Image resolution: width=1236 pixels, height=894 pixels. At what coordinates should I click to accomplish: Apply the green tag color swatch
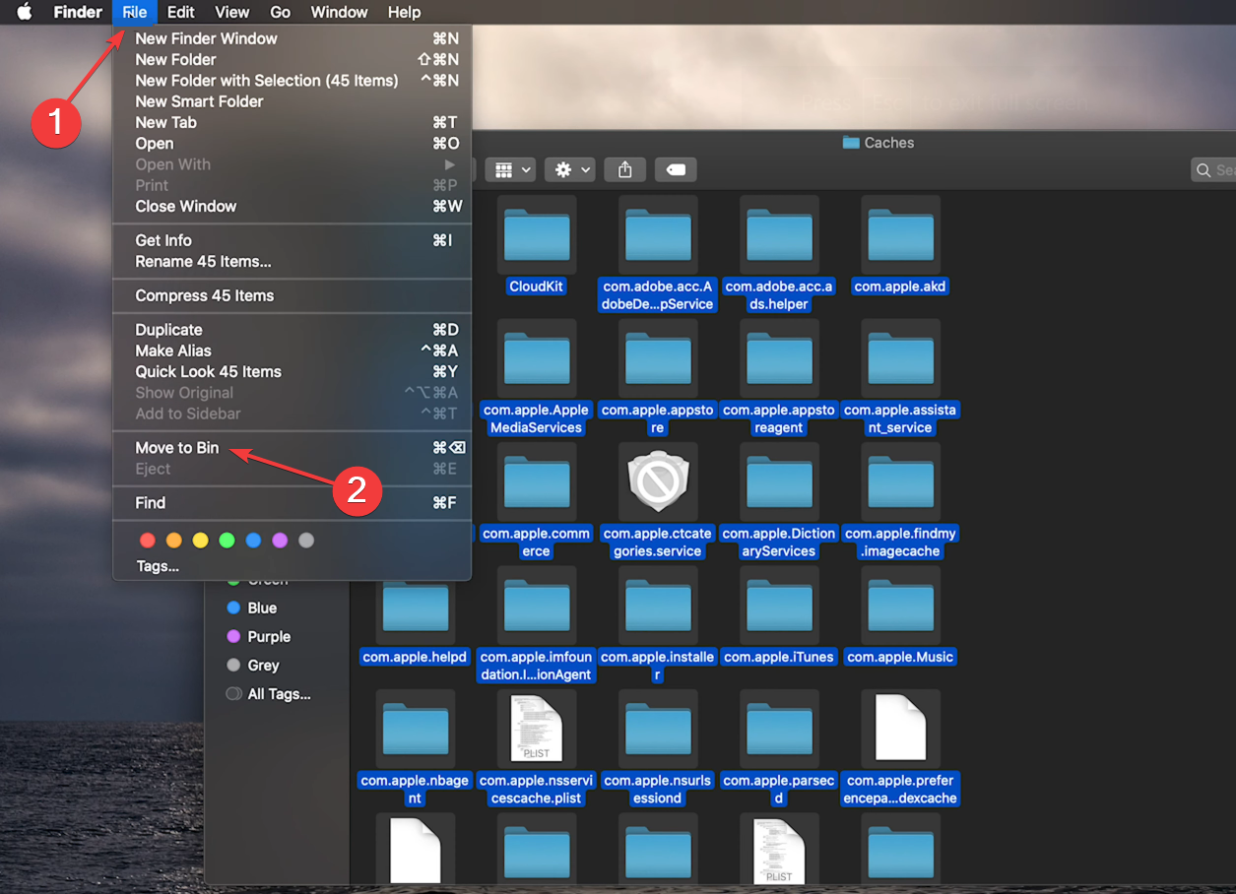coord(227,540)
